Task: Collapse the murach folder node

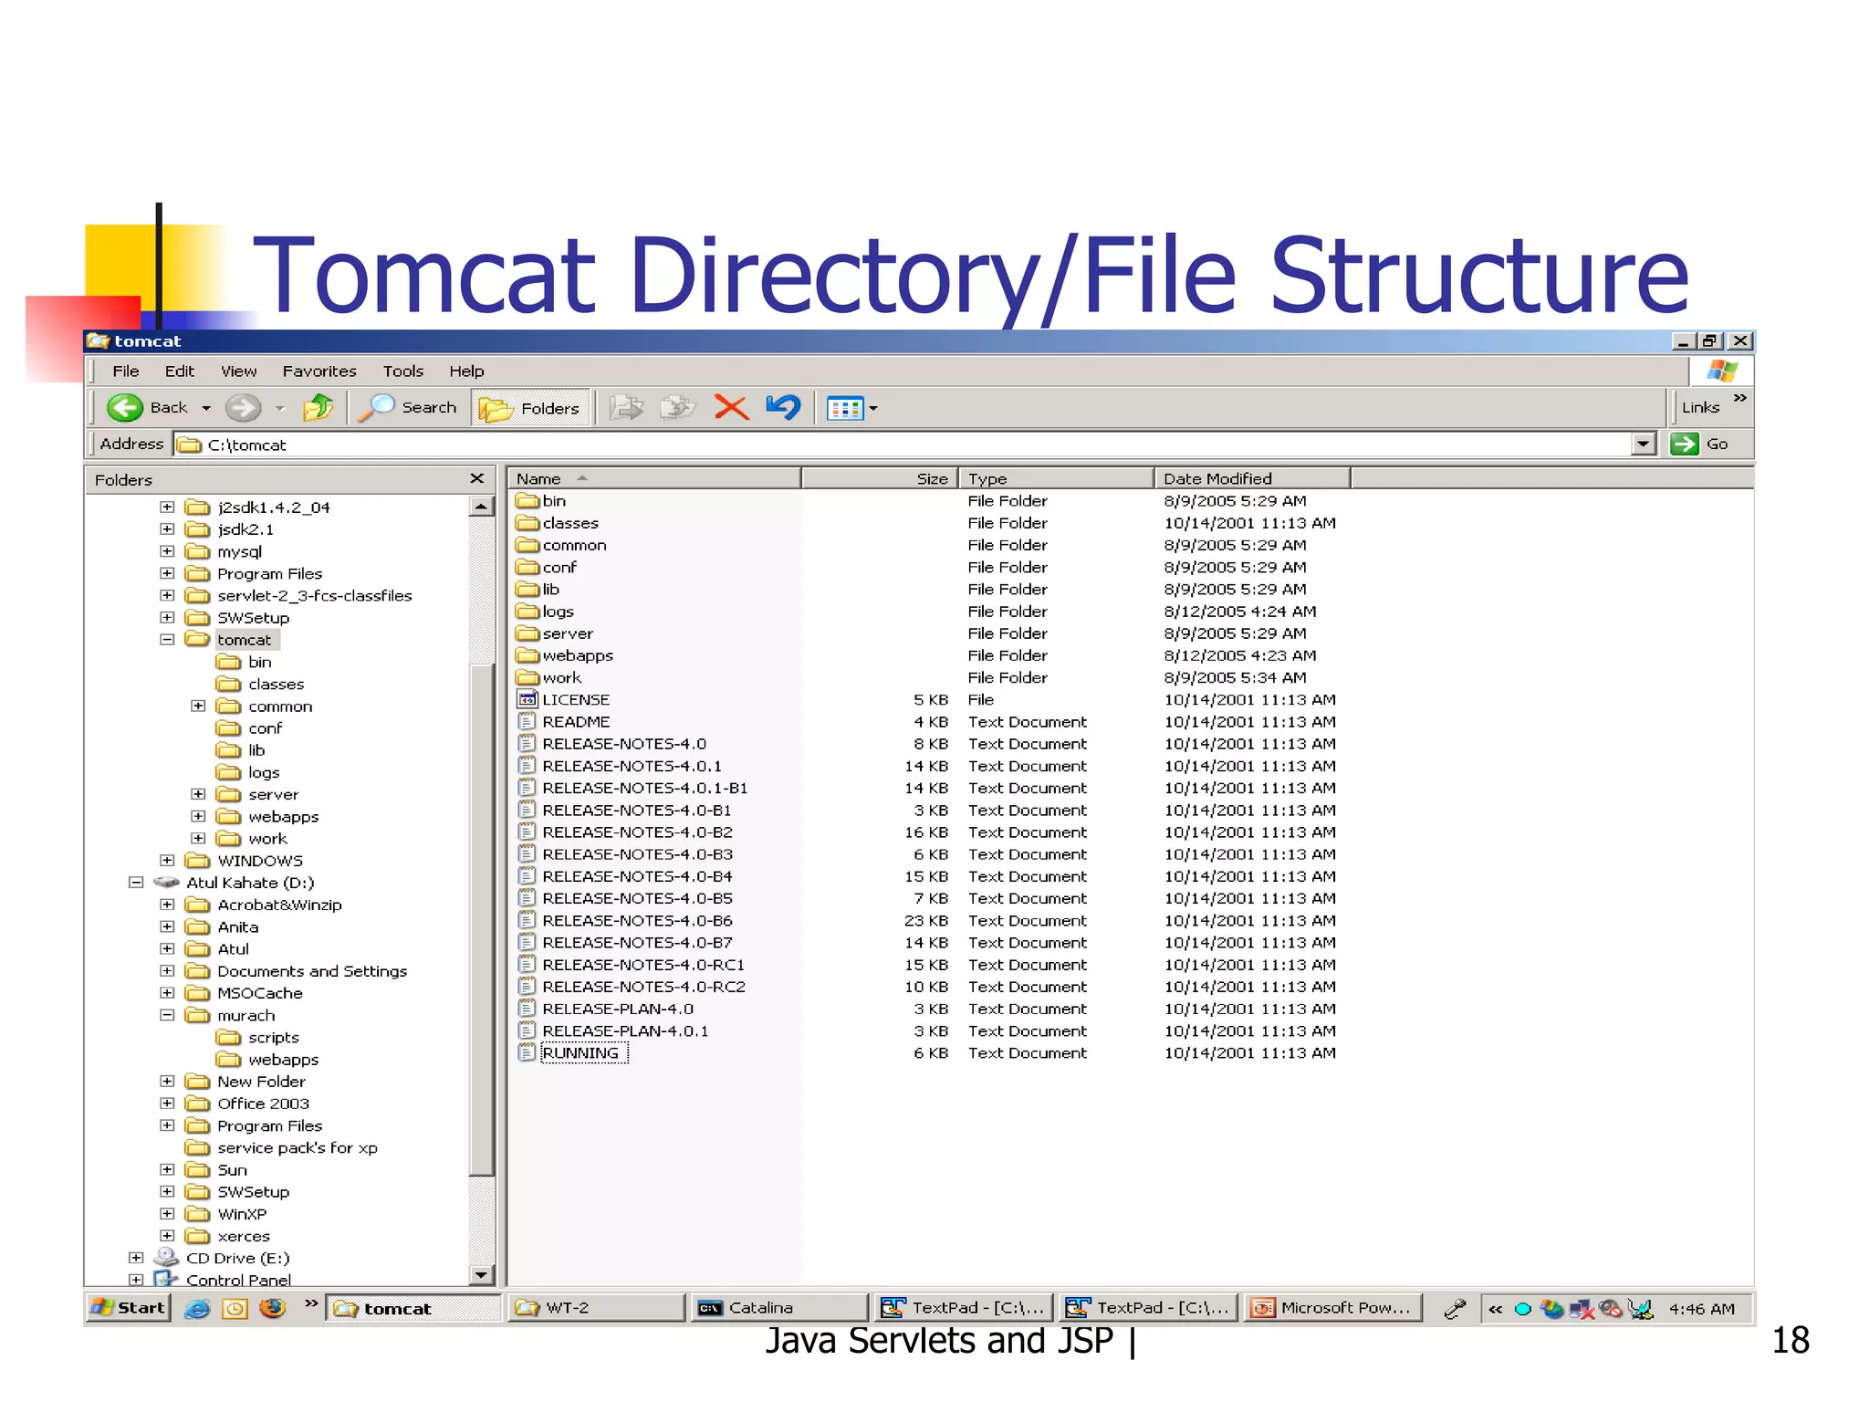Action: click(167, 1014)
